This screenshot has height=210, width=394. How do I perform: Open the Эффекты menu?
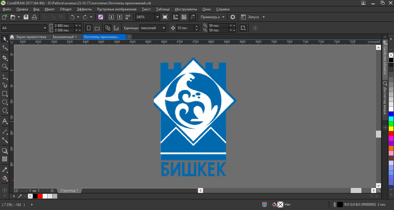84,9
